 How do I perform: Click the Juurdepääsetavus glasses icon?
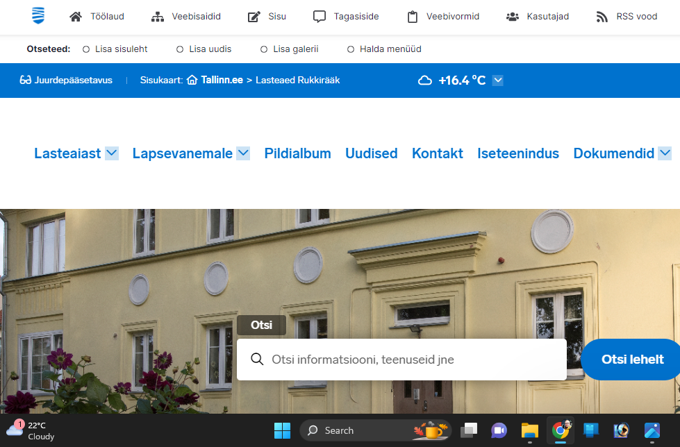click(26, 80)
